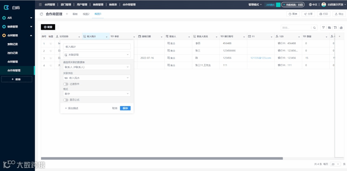Refresh the 合作商管理 page
This screenshot has height=171, width=347.
click(x=41, y=14)
